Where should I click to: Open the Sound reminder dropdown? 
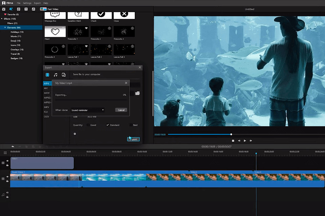coord(88,110)
